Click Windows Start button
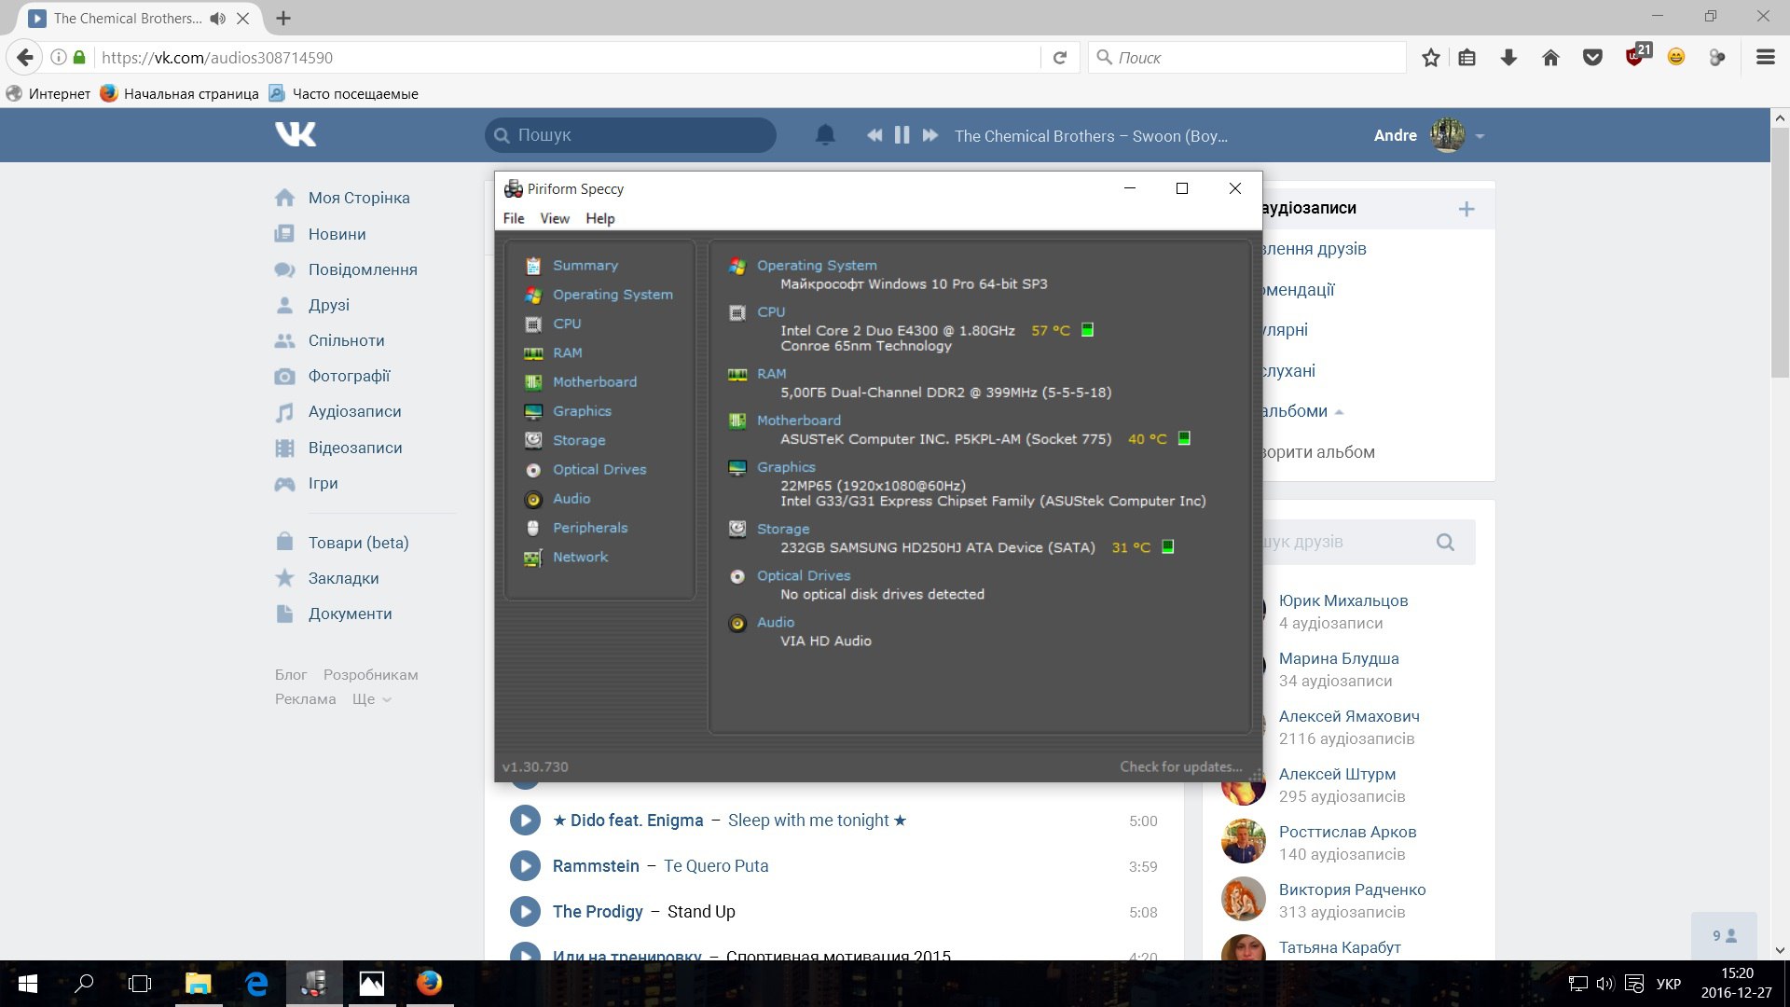The image size is (1790, 1007). pos(28,984)
